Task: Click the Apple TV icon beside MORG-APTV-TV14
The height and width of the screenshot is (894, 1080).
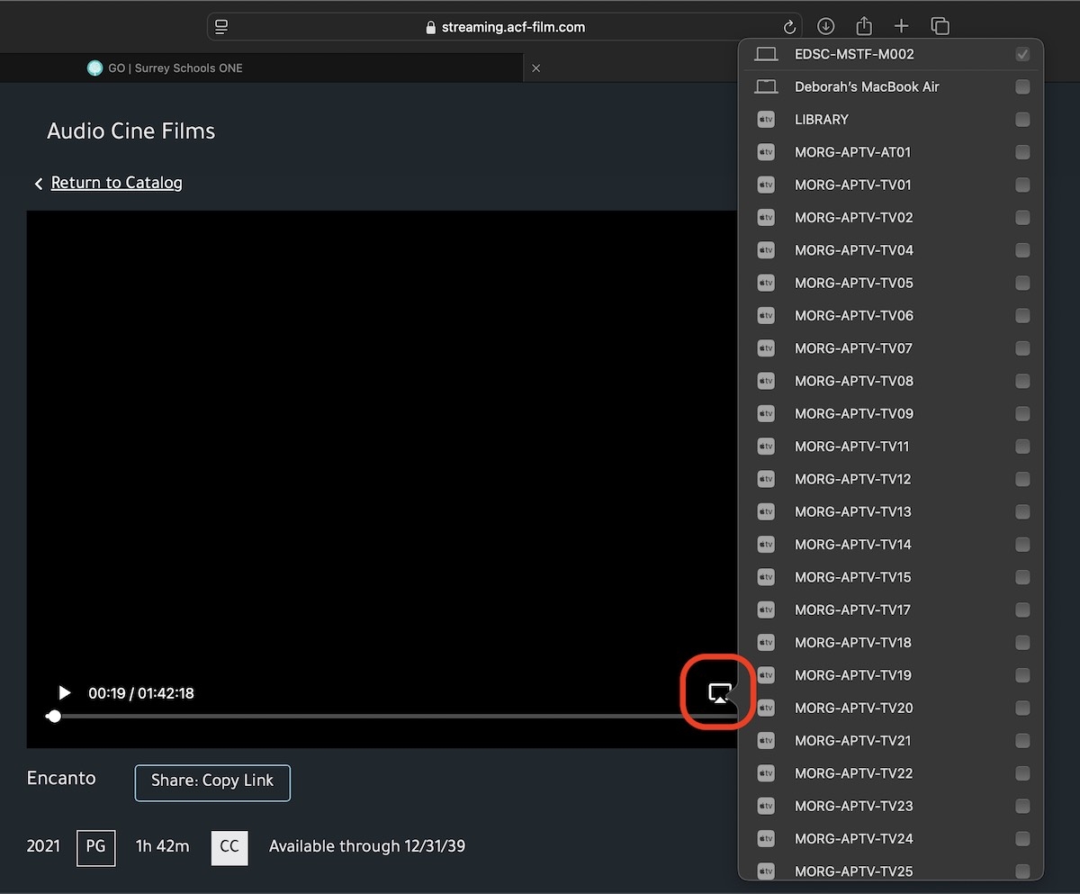Action: [766, 545]
